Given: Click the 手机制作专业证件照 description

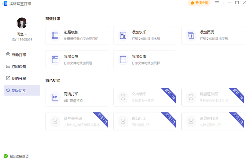Looking at the screenshot, I should (x=214, y=101).
